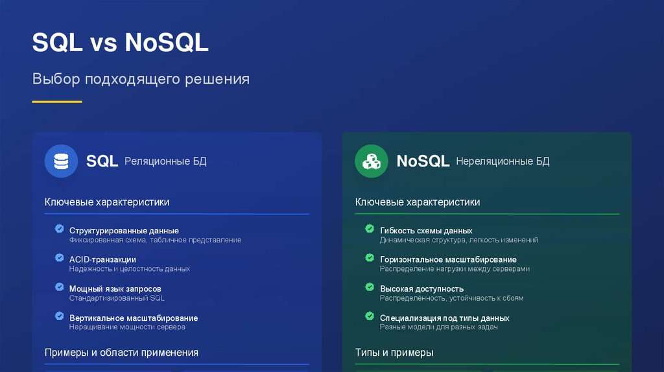Click the checkmark beside Гибкость схемы данных
Screen dimensions: 664x372
pos(370,229)
